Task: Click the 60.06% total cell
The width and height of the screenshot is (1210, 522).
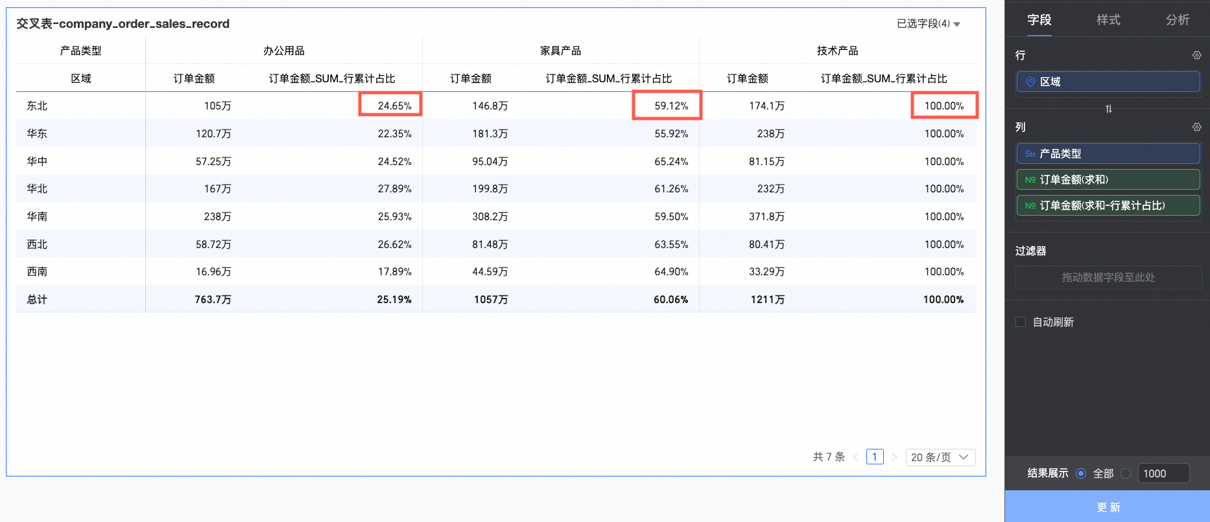Action: point(670,299)
